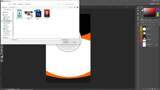Toggle visibility of the orange-labeled layer

tap(141, 34)
